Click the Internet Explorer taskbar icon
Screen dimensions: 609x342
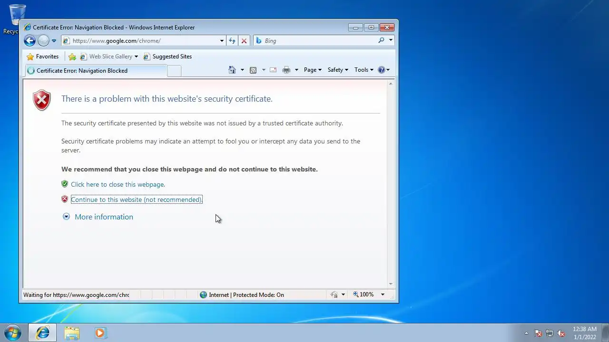[42, 333]
